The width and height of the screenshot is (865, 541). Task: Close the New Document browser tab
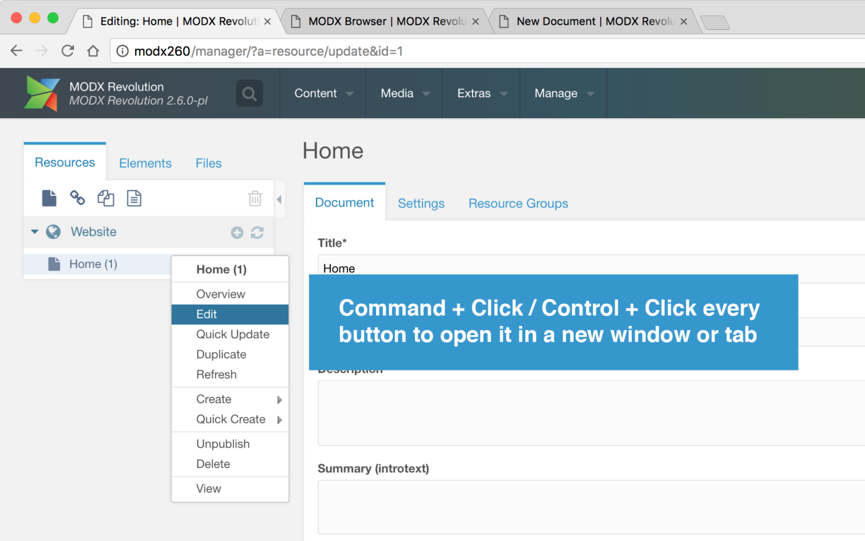click(x=684, y=21)
